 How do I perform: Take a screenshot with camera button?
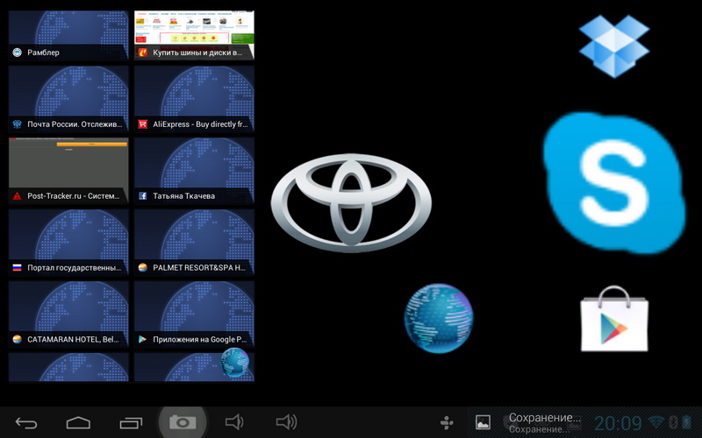pyautogui.click(x=183, y=422)
